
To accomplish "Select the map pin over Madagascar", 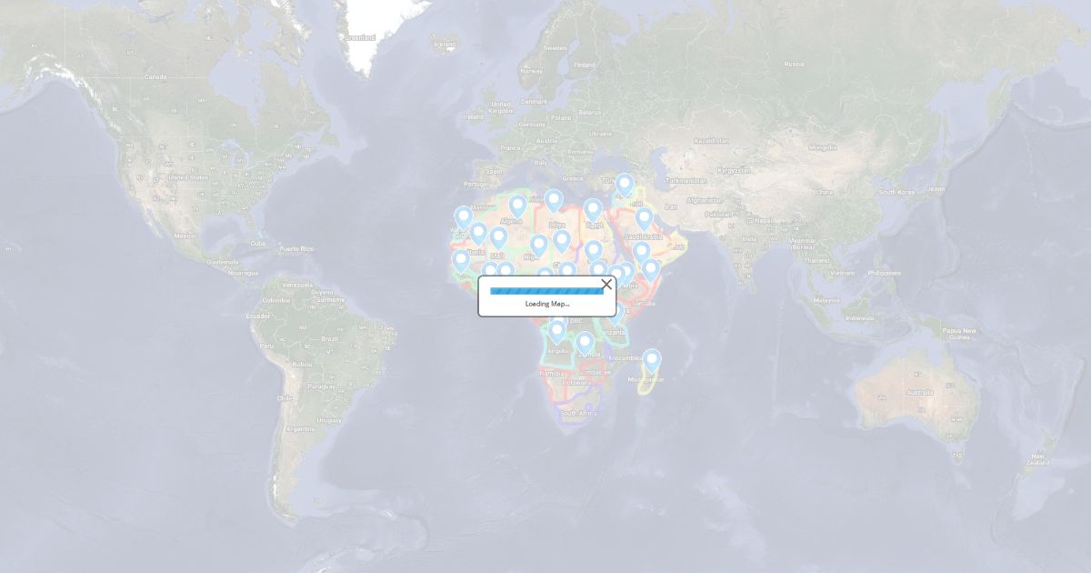I will (651, 362).
